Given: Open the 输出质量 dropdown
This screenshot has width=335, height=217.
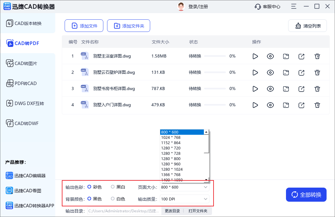Looking at the screenshot, I should [185, 199].
